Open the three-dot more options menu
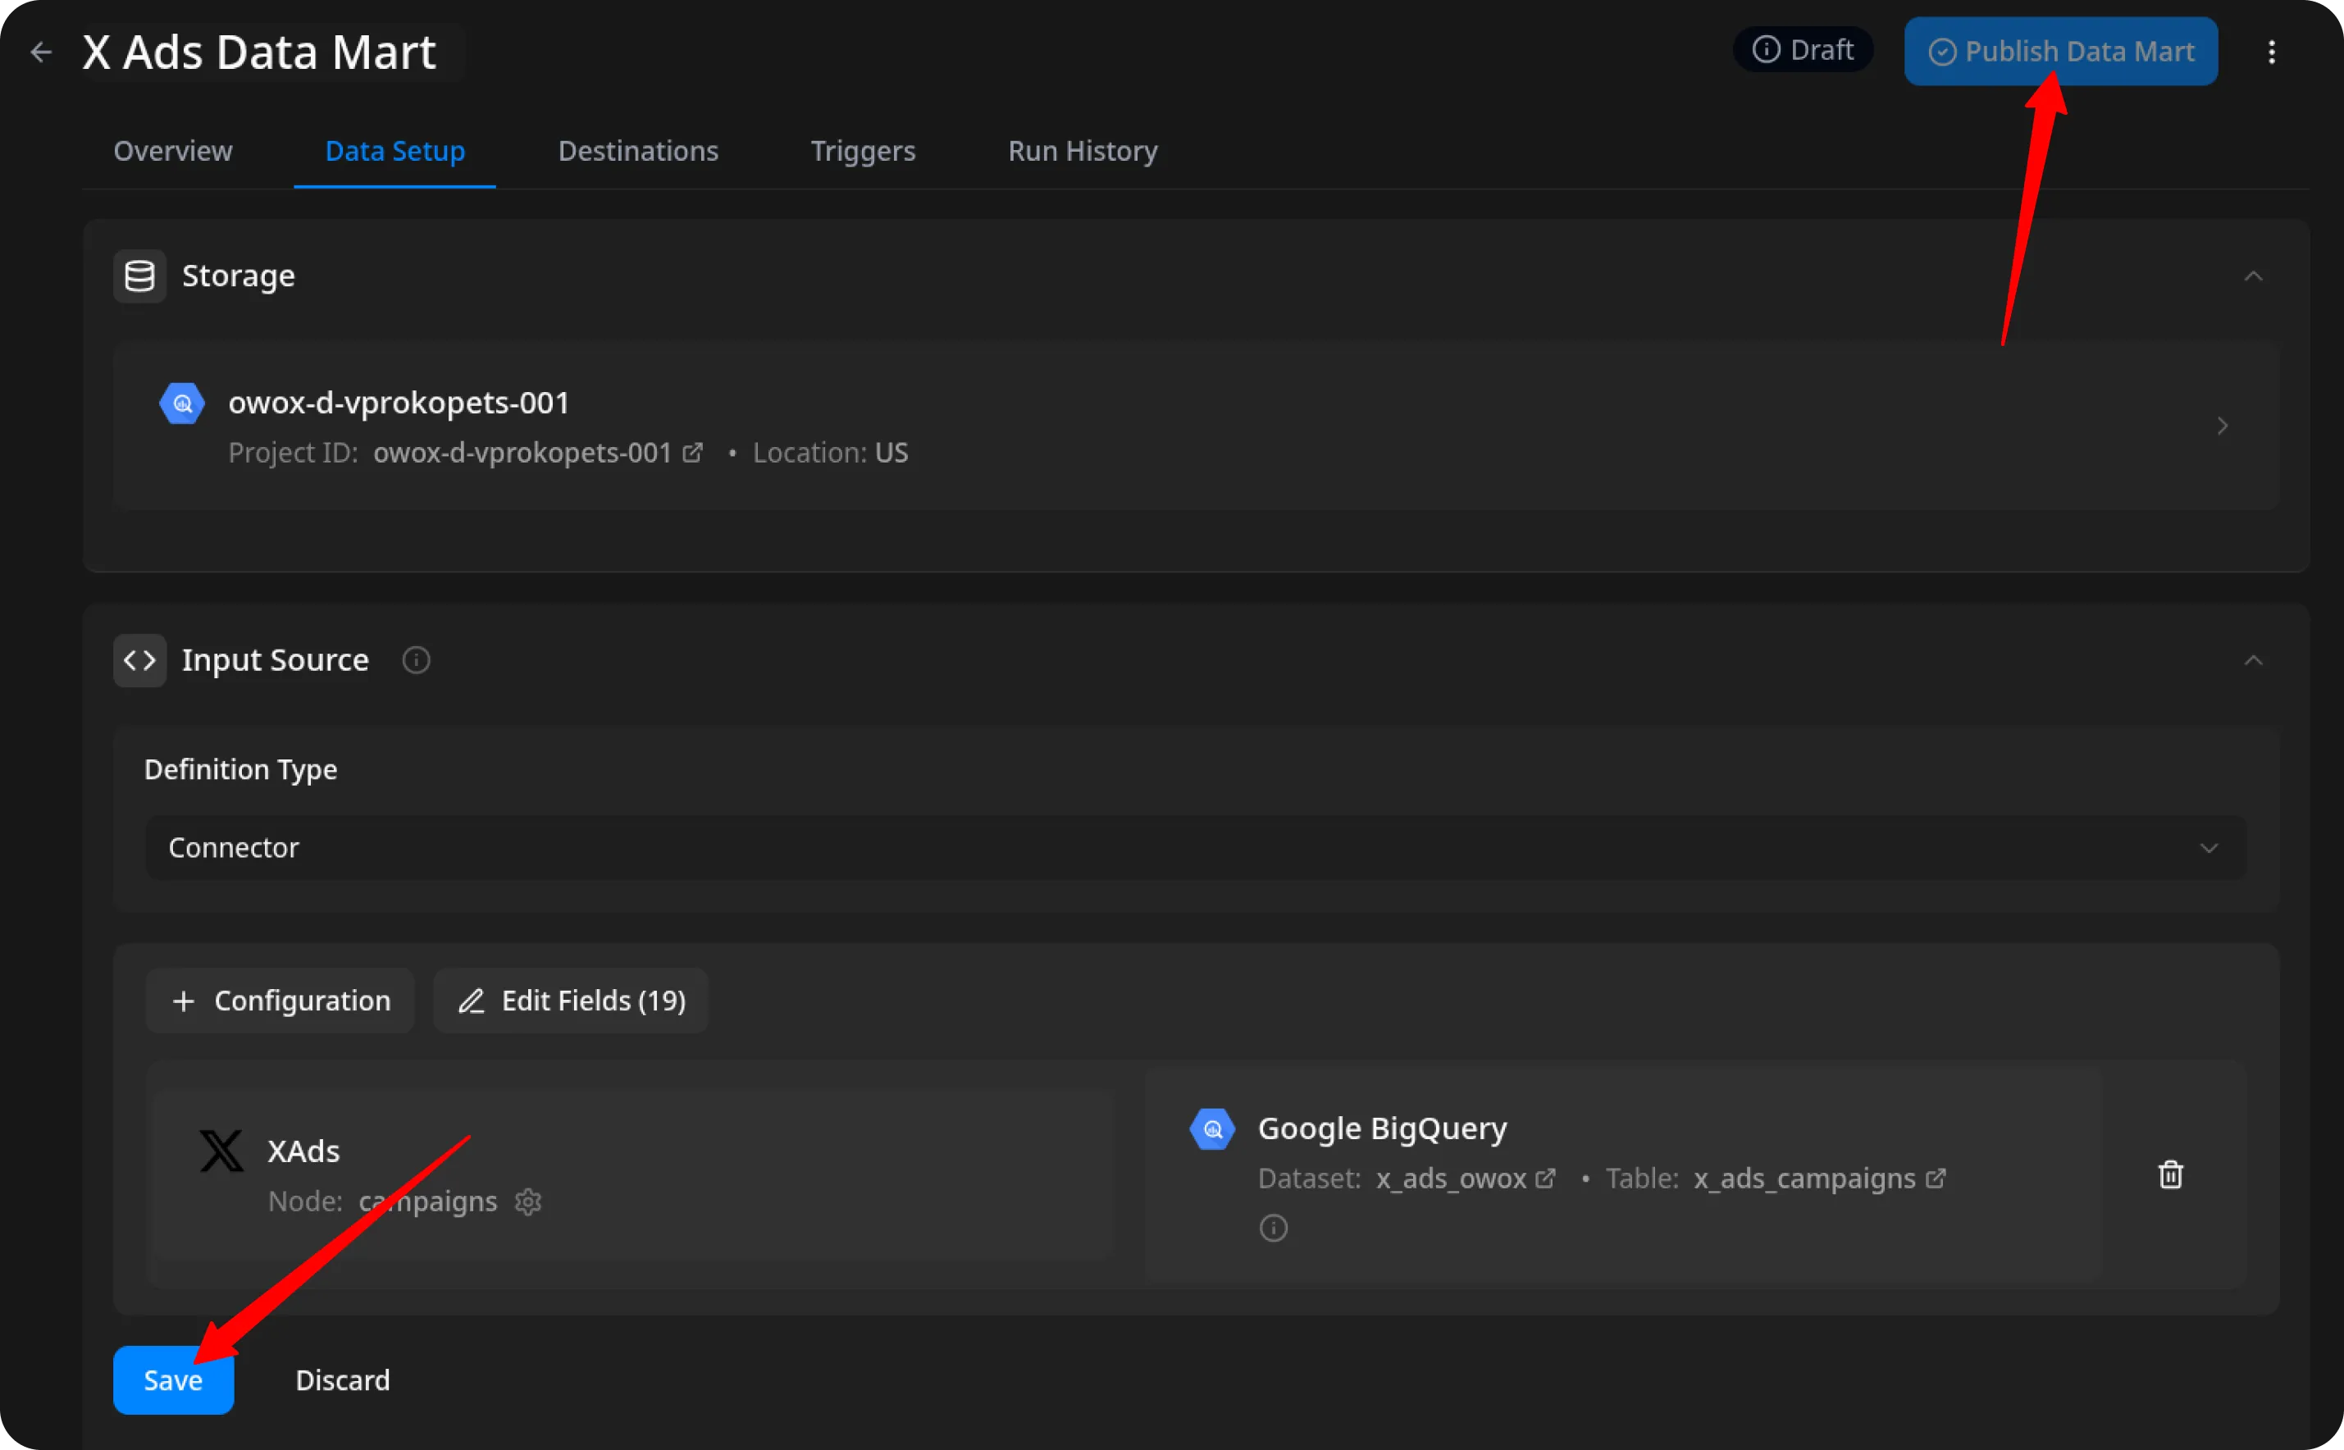This screenshot has width=2344, height=1450. tap(2271, 52)
